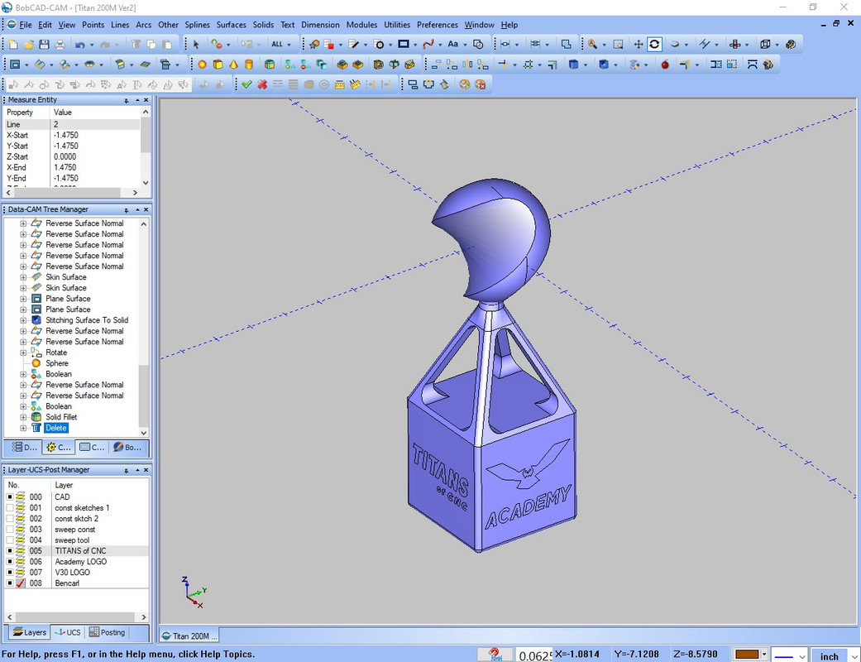Click the green checkmark OK icon
The width and height of the screenshot is (861, 662).
246,84
